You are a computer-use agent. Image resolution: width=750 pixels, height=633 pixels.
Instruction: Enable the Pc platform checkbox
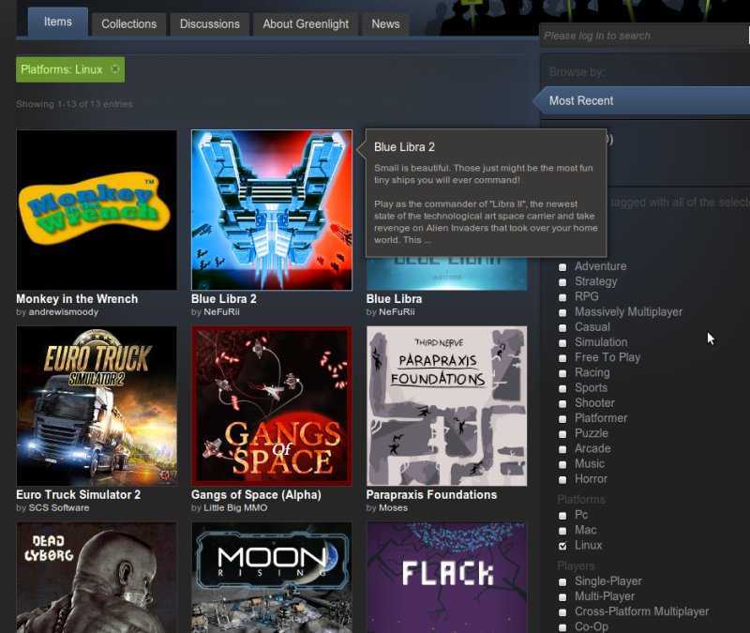point(562,515)
